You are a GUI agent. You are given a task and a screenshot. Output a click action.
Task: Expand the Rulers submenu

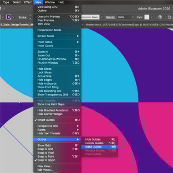point(57,130)
